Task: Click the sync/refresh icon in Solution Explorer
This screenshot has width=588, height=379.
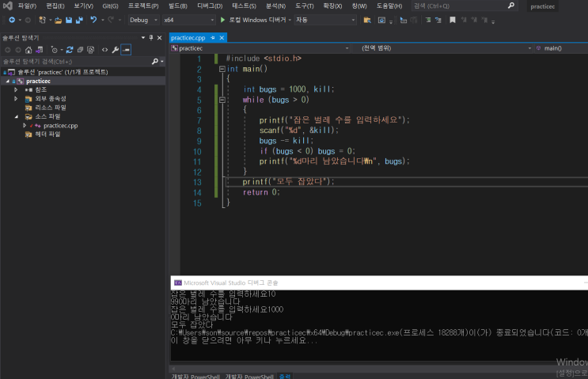Action: pos(70,50)
